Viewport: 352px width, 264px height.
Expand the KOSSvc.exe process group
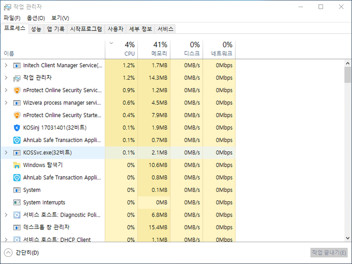(6, 152)
